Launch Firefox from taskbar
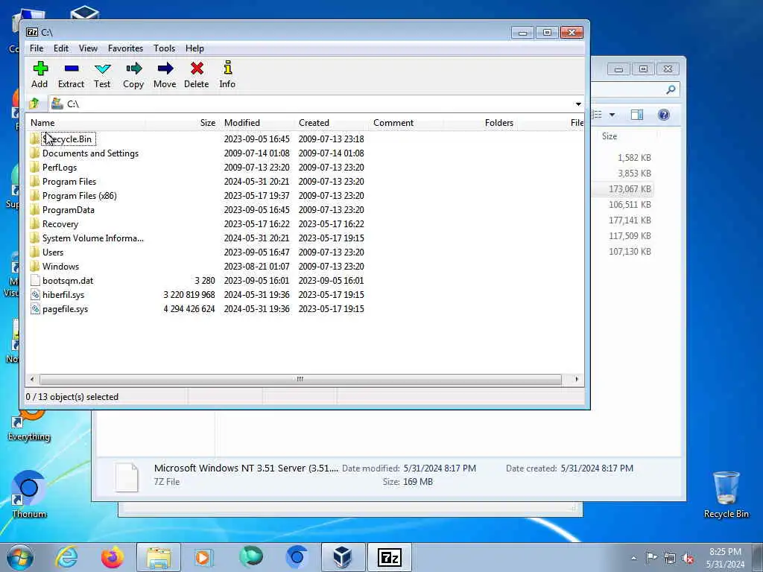 [x=112, y=557]
